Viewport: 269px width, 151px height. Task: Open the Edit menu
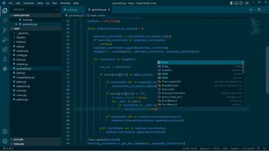pyautogui.click(x=18, y=3)
